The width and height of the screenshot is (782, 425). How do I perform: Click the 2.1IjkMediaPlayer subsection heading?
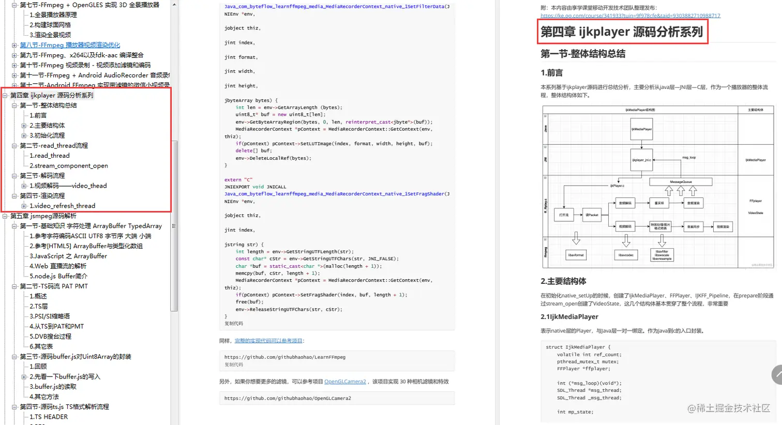point(569,317)
